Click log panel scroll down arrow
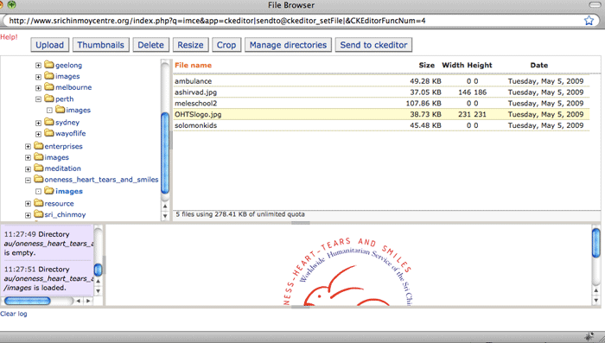 tap(98, 291)
